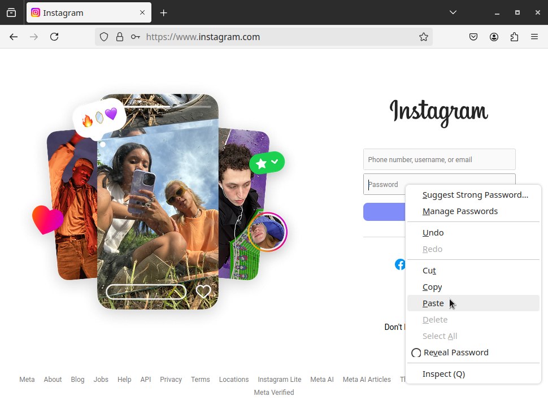Open the Meta AI footer link
The height and width of the screenshot is (409, 548).
[322, 379]
